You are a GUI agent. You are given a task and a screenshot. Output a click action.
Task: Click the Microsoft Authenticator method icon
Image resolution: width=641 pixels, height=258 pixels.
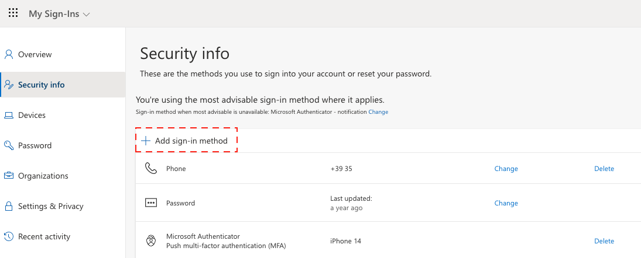(151, 240)
